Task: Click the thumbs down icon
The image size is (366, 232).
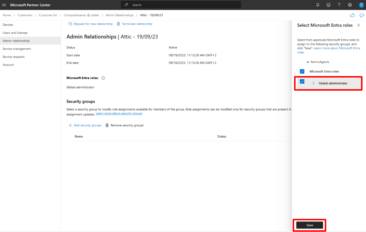Action: (362, 15)
